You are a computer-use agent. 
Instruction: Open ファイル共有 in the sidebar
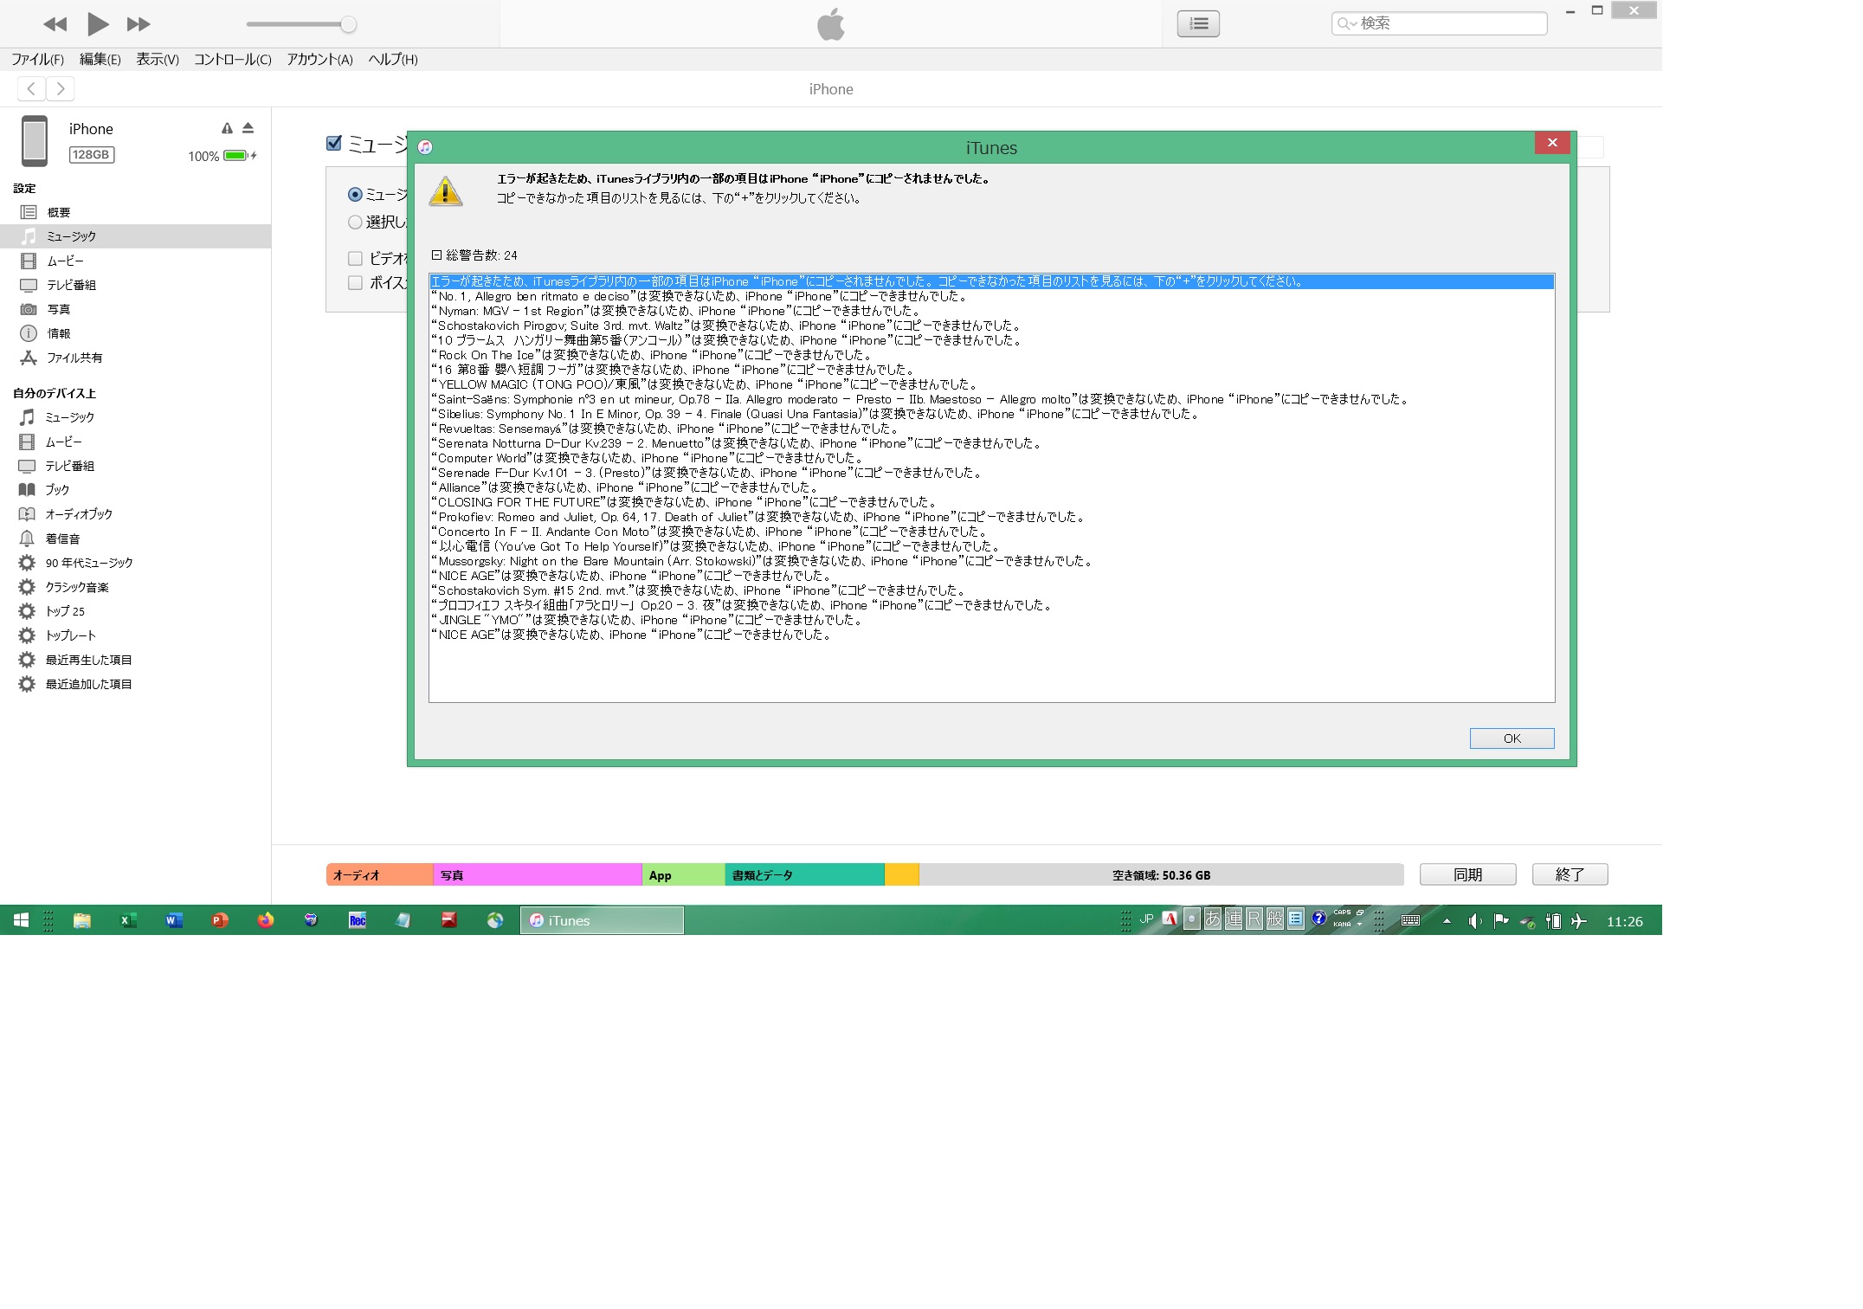coord(74,358)
